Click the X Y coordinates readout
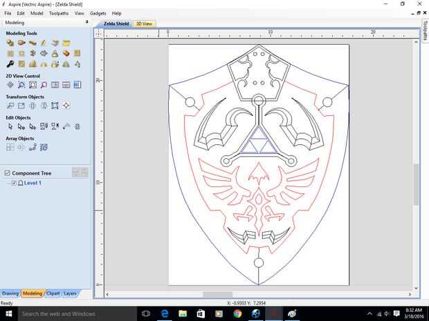This screenshot has width=429, height=321. (246, 303)
